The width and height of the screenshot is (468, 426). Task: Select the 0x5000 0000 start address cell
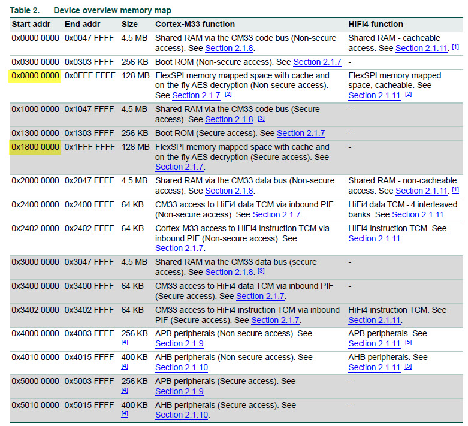coord(35,382)
